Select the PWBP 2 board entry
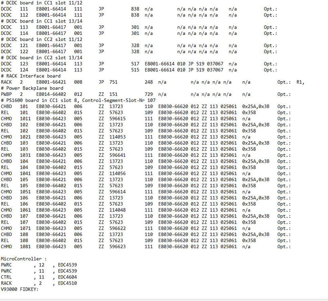 pyautogui.click(x=41, y=94)
